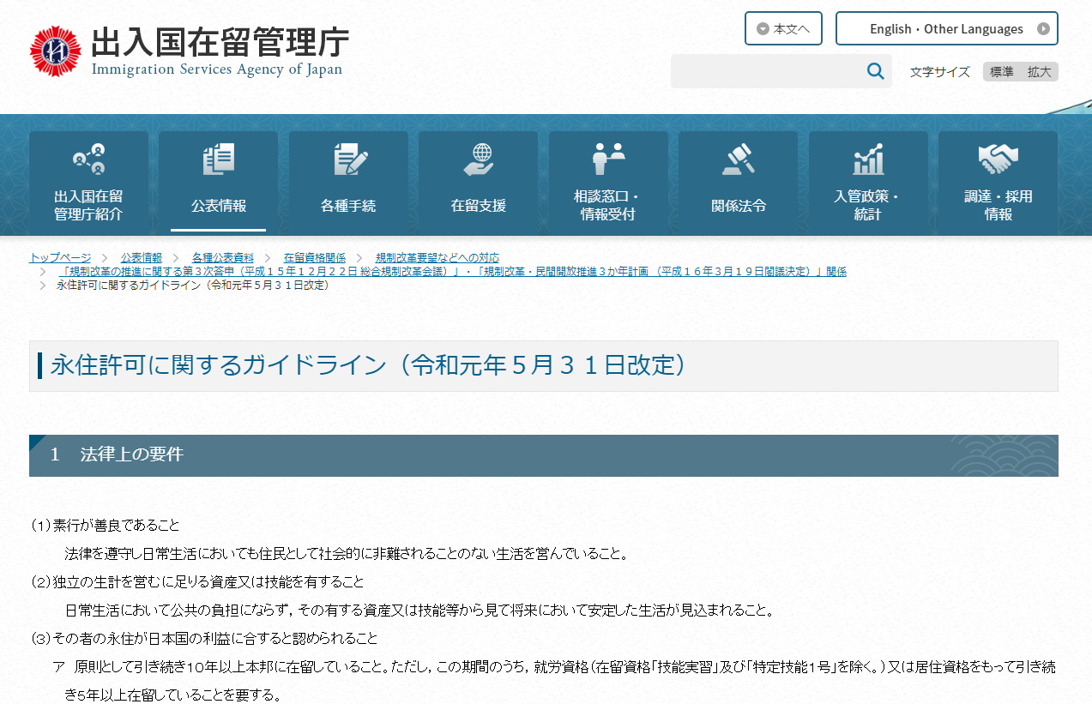The width and height of the screenshot is (1092, 704).
Task: Open 規制改革要望などへの対応 breadcrumb link
Action: pos(437,257)
